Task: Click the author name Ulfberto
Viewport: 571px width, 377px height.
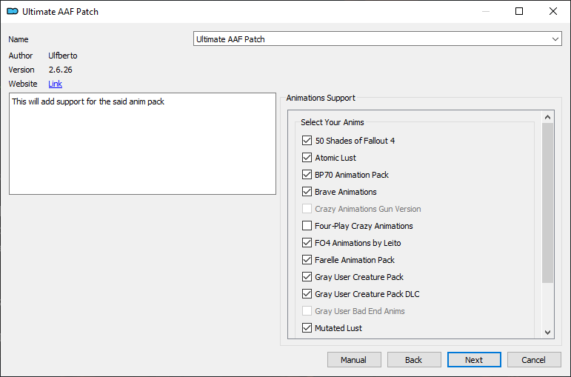Action: (63, 56)
